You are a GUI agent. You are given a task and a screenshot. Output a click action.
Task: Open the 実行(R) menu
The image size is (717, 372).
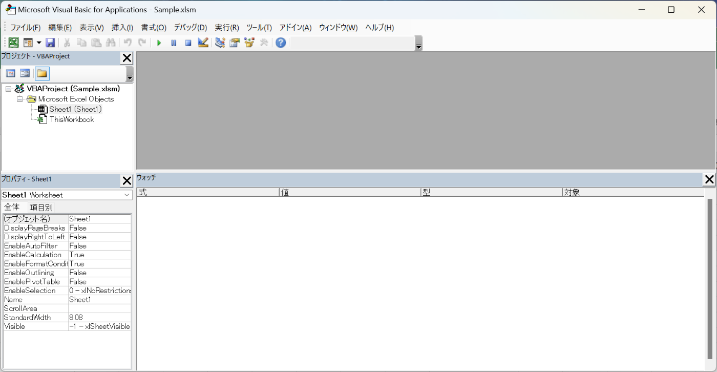(x=227, y=28)
